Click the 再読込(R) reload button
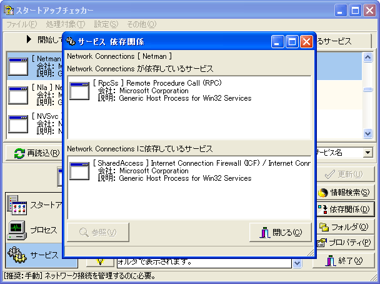Viewport: 380px width, 284px height. 34,153
